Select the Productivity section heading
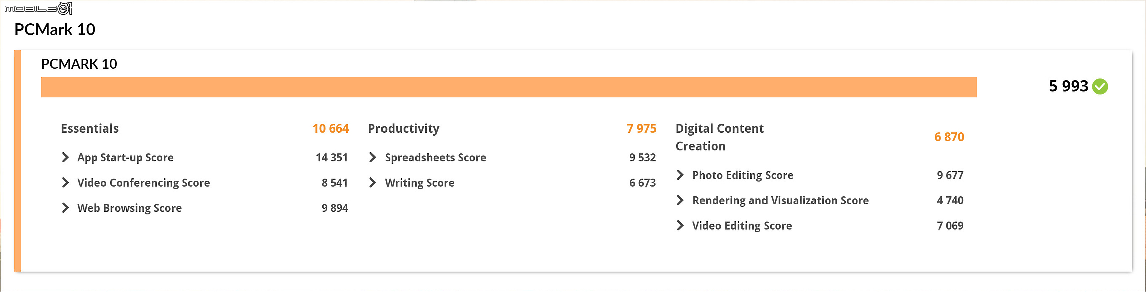 click(x=404, y=128)
